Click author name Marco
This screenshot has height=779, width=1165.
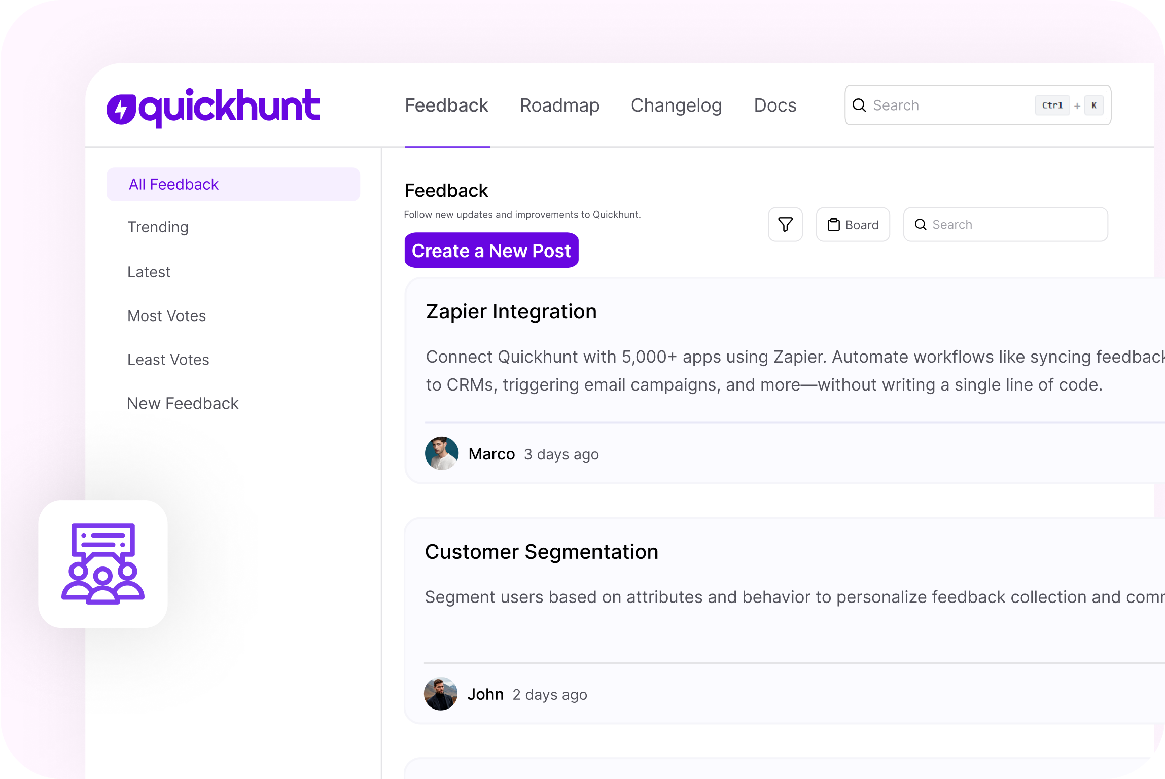[491, 454]
